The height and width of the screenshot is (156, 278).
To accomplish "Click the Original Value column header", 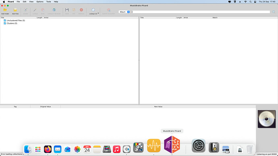I will (x=46, y=107).
